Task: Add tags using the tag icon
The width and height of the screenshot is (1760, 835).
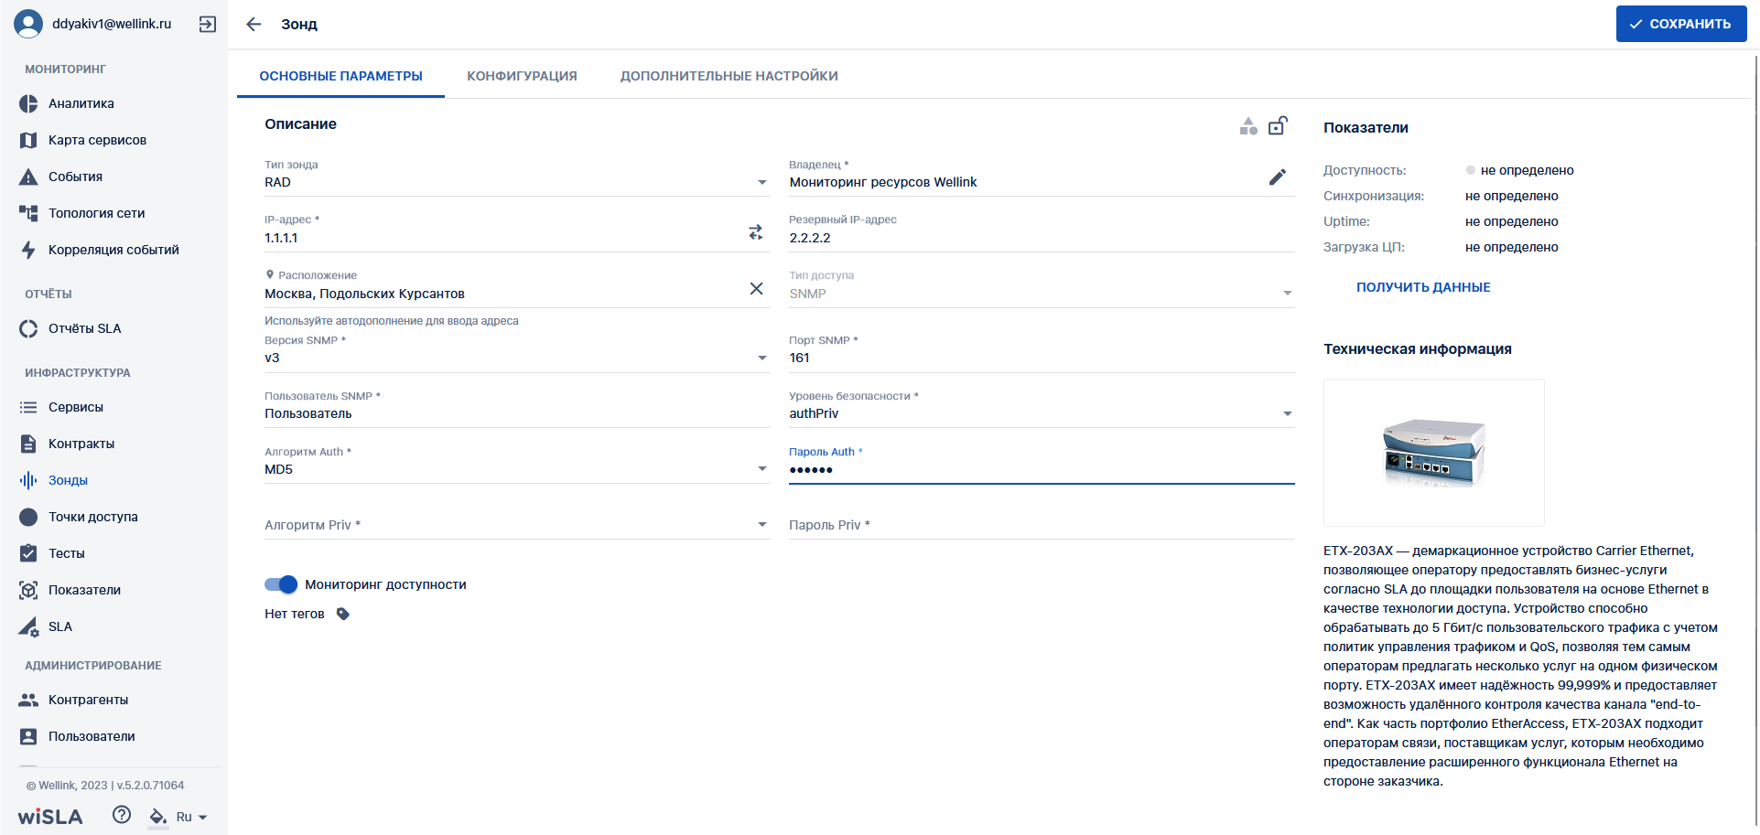Action: pos(343,614)
